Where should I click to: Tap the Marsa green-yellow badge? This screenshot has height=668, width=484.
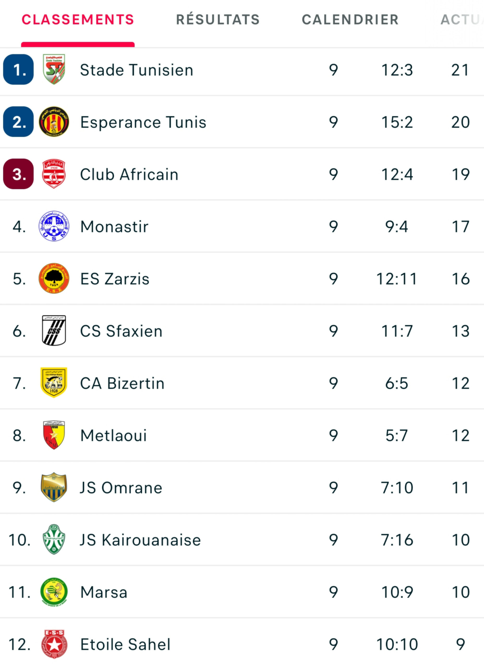pyautogui.click(x=54, y=592)
